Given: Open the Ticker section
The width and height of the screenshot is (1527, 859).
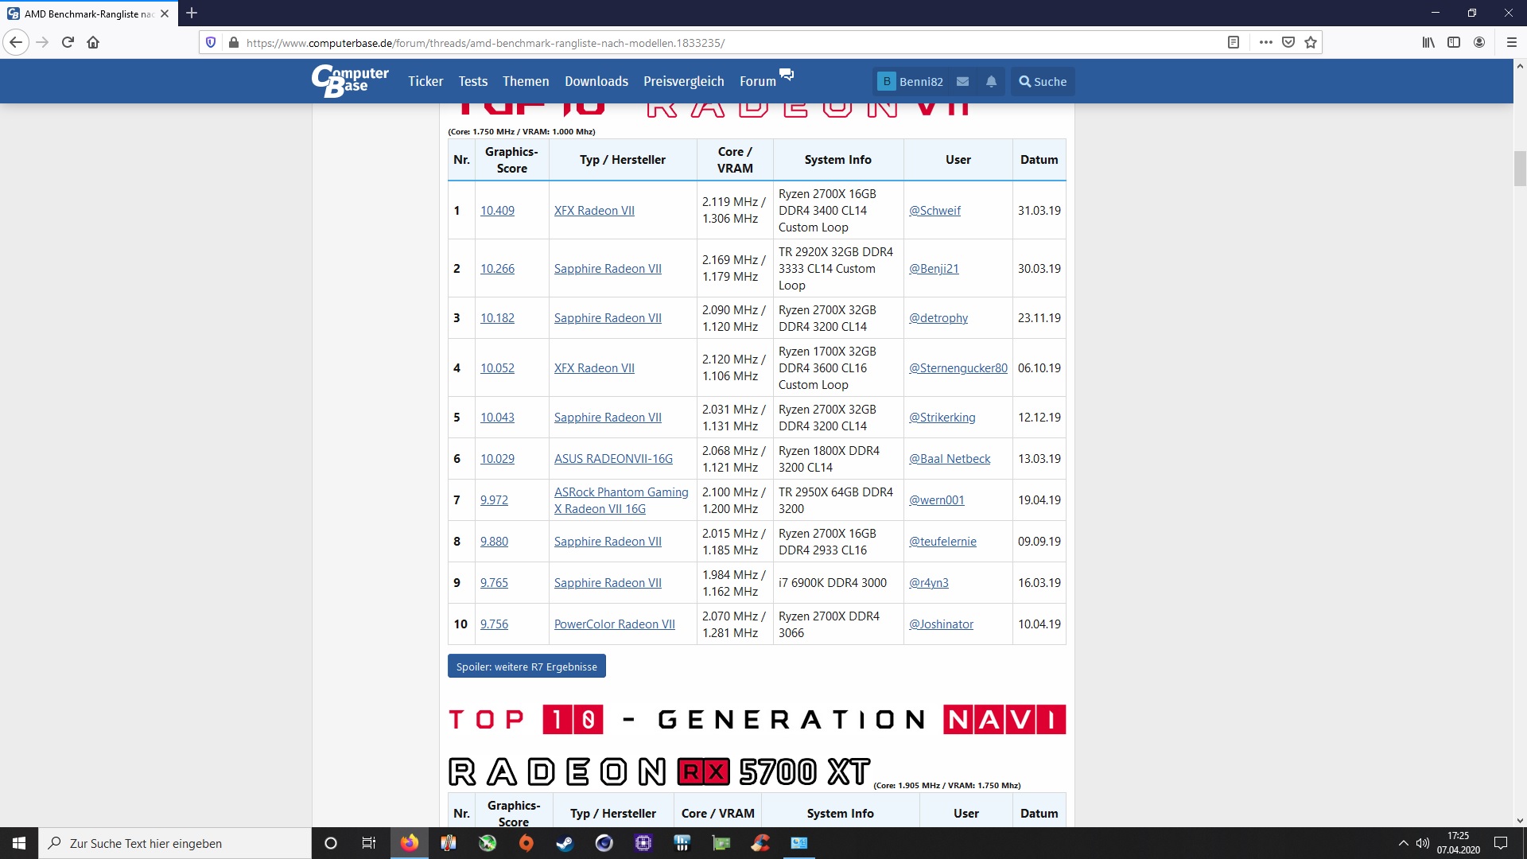Looking at the screenshot, I should tap(425, 81).
